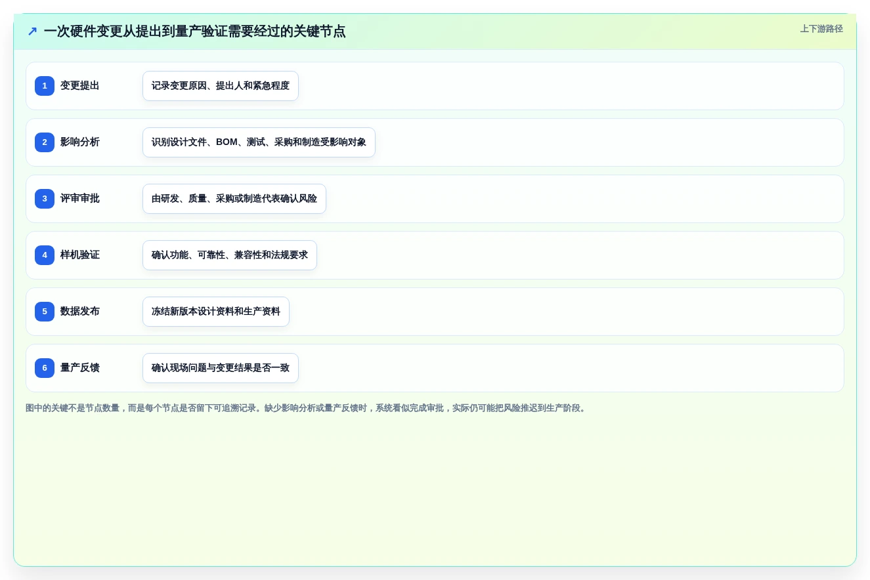Click the step 5 number badge
870x580 pixels.
click(x=45, y=312)
